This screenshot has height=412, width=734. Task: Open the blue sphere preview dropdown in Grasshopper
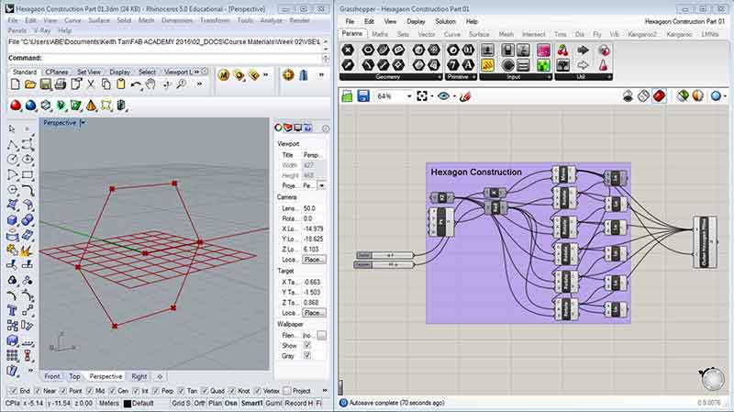[725, 96]
